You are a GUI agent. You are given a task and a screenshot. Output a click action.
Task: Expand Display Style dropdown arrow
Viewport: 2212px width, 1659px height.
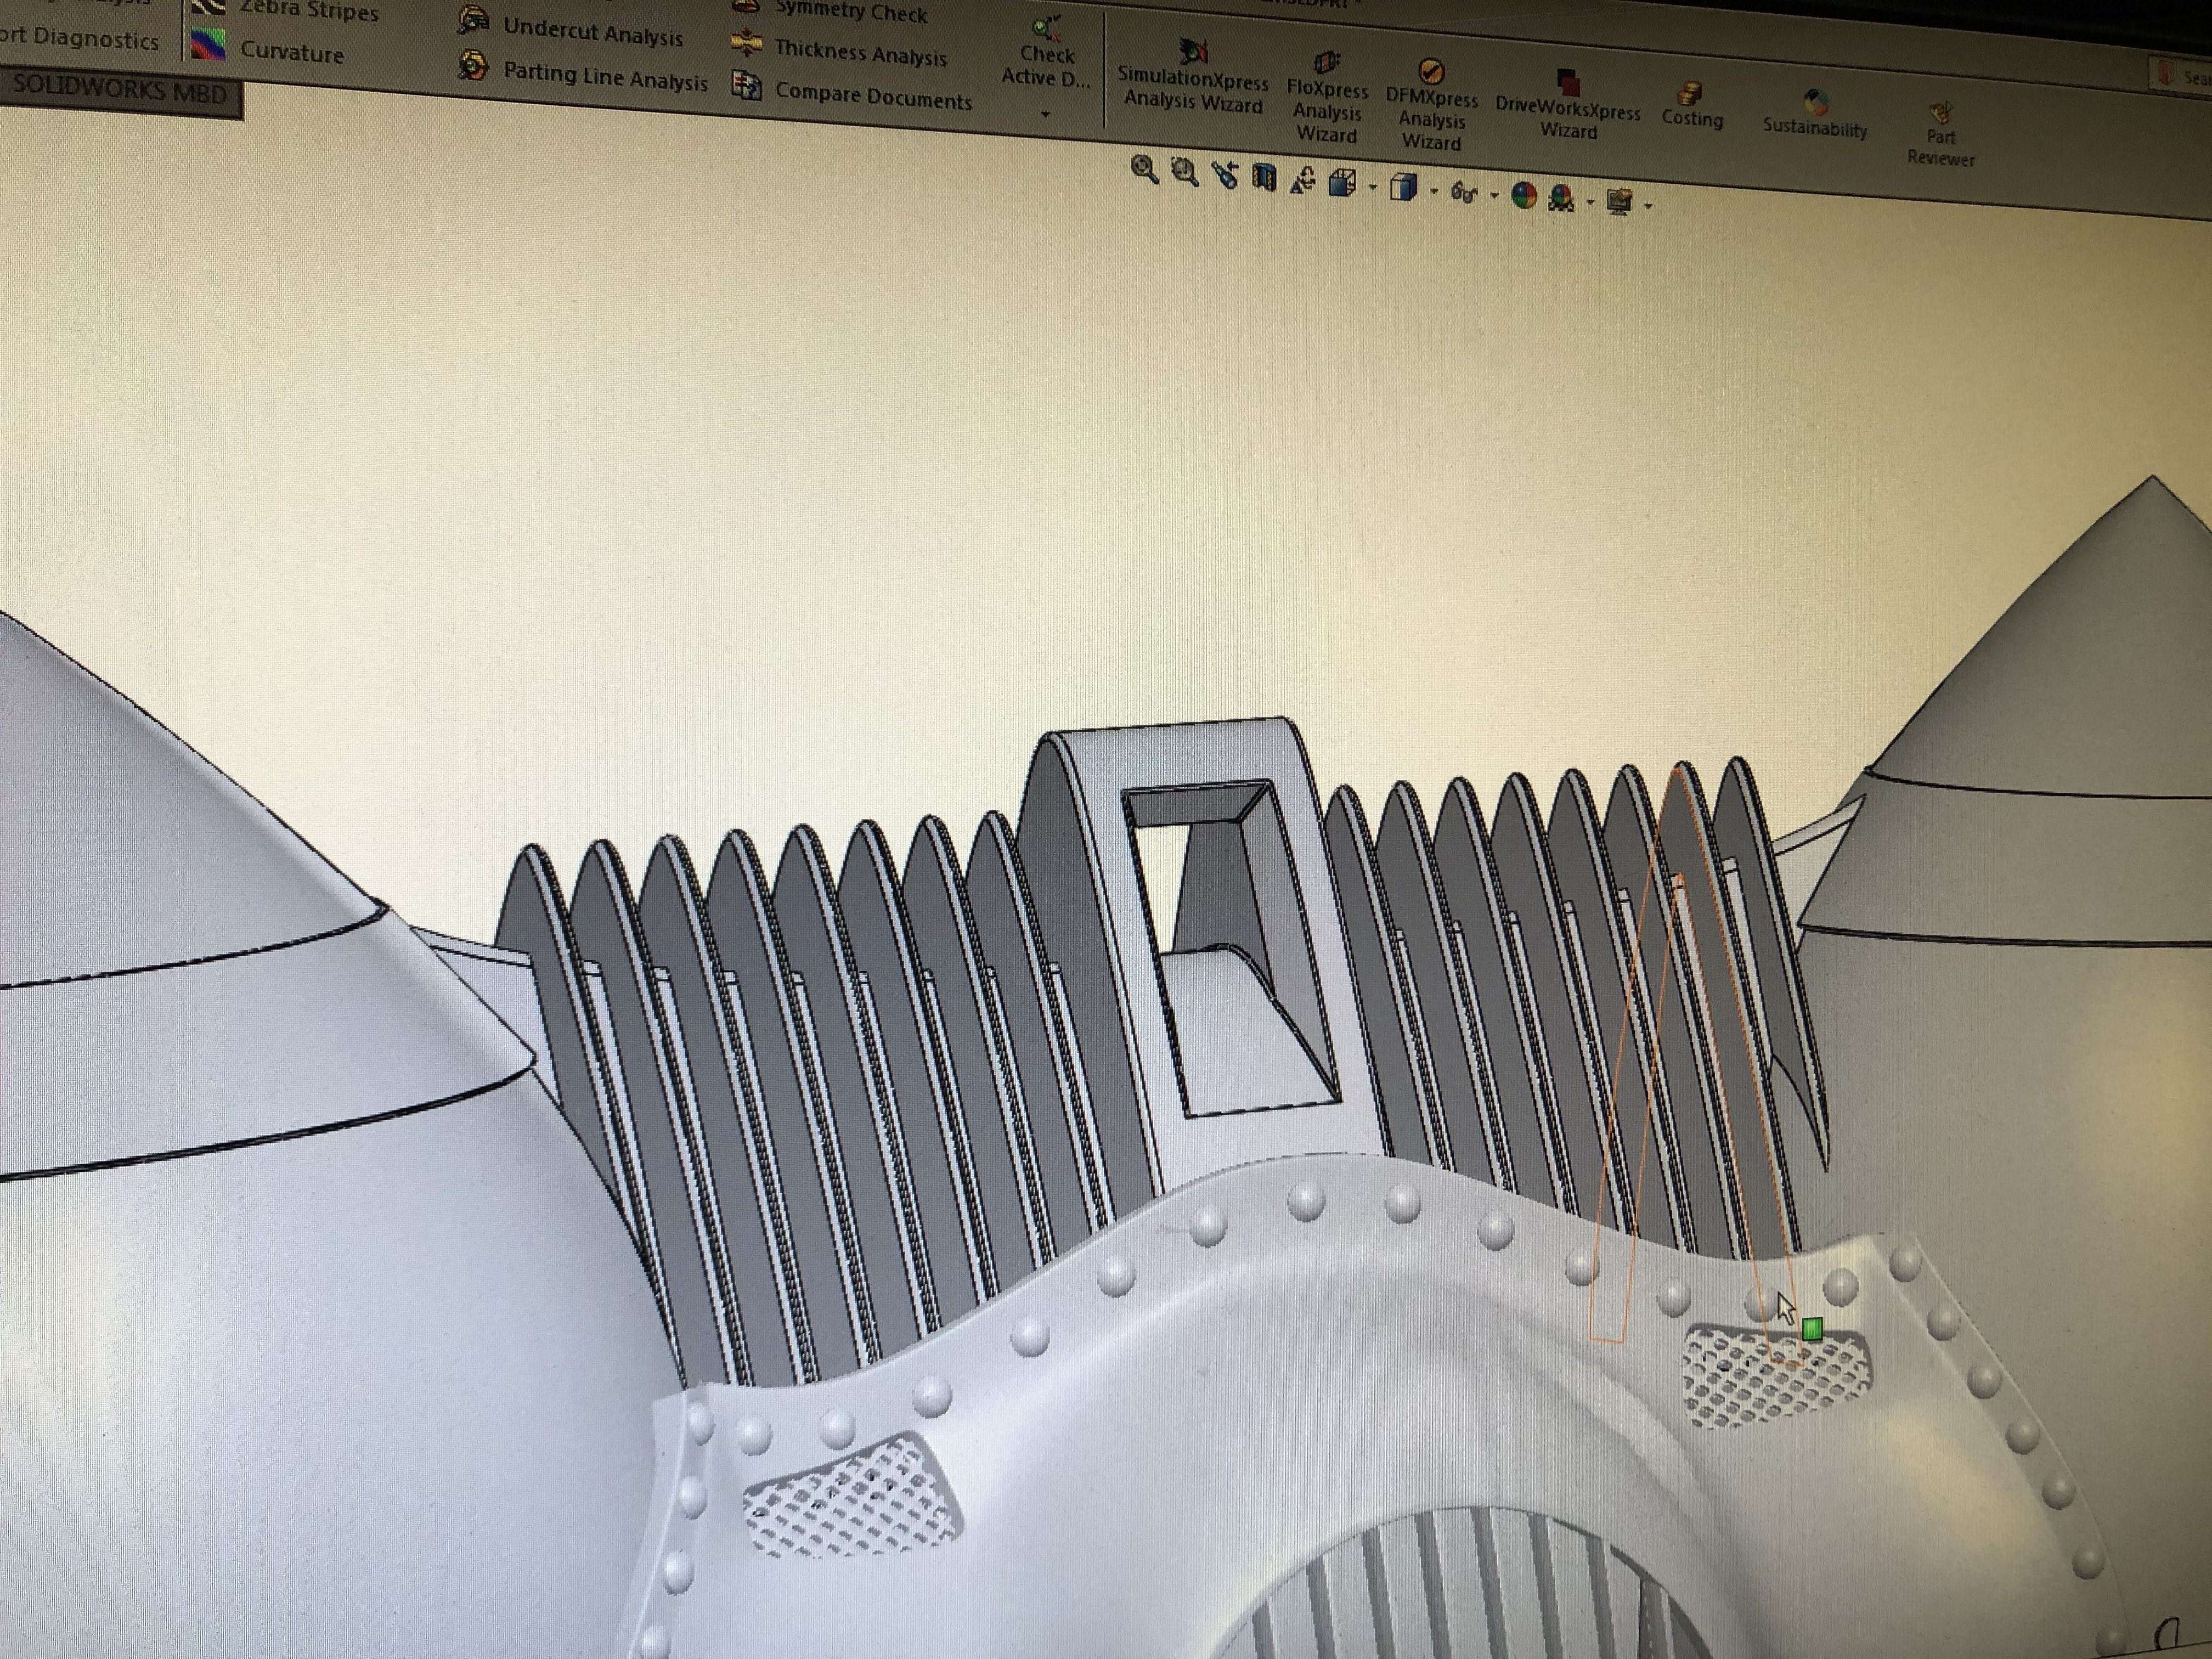pyautogui.click(x=1434, y=191)
